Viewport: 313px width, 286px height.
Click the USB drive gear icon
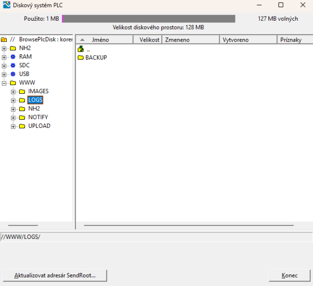[x=13, y=74]
